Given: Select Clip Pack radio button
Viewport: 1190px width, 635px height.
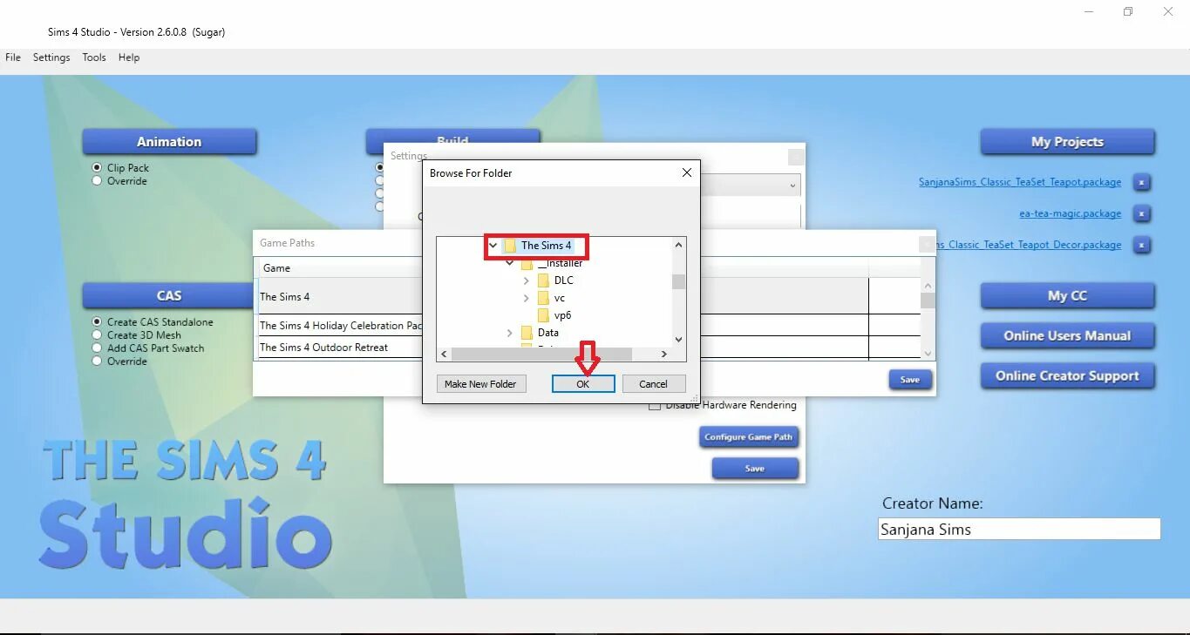Looking at the screenshot, I should 97,168.
